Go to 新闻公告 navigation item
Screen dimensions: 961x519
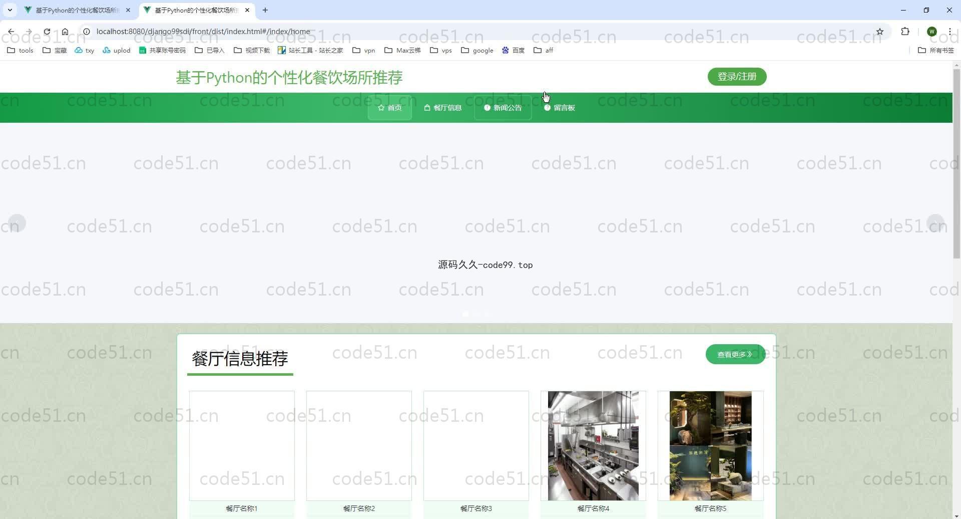point(503,108)
